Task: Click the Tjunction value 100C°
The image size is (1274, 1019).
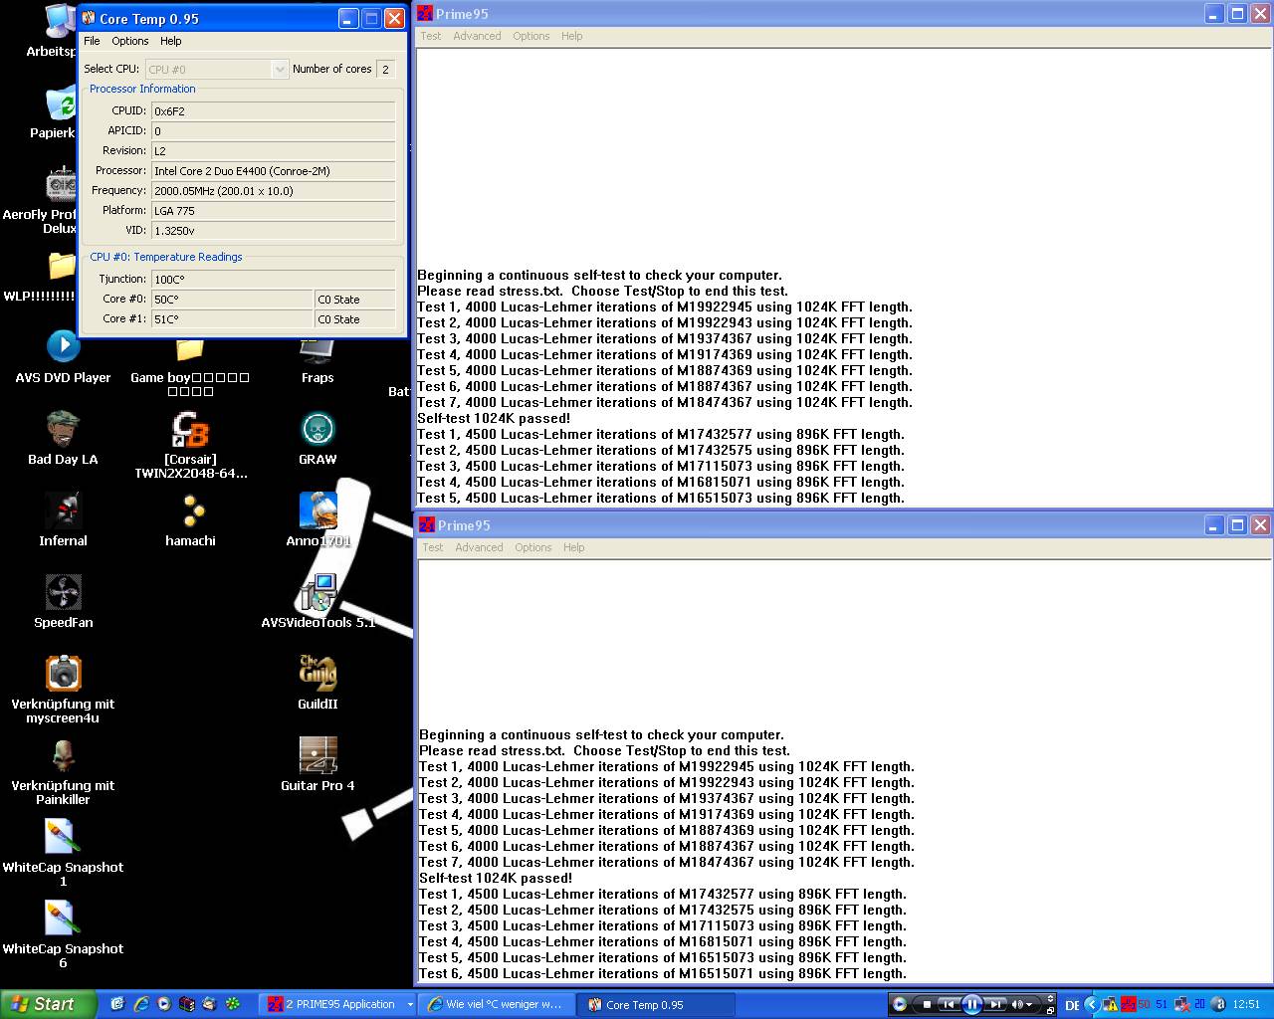Action: (273, 280)
